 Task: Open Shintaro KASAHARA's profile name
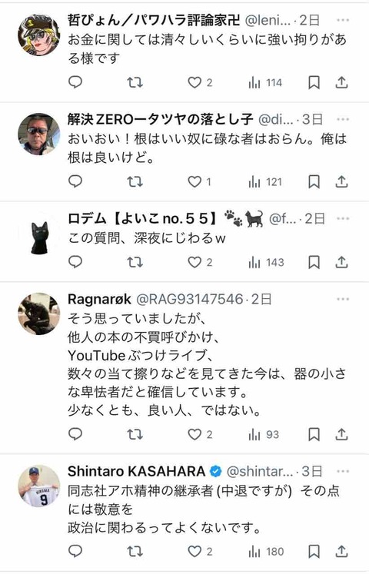click(x=136, y=471)
